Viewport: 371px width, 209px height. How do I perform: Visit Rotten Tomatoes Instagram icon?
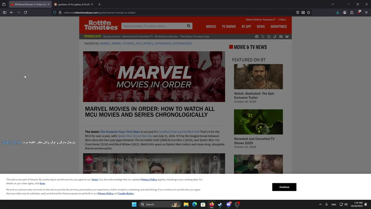click(x=269, y=37)
